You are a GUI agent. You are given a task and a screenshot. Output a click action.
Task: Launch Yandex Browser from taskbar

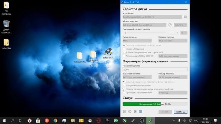point(29,121)
